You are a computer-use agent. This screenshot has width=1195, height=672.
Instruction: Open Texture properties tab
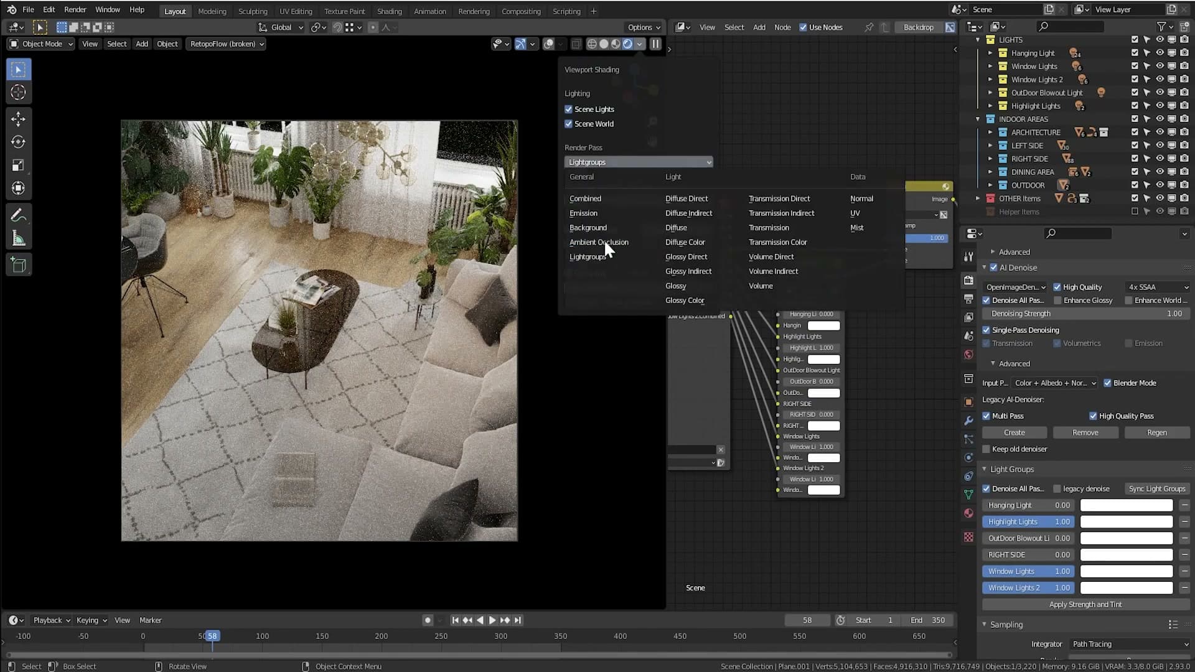[968, 537]
